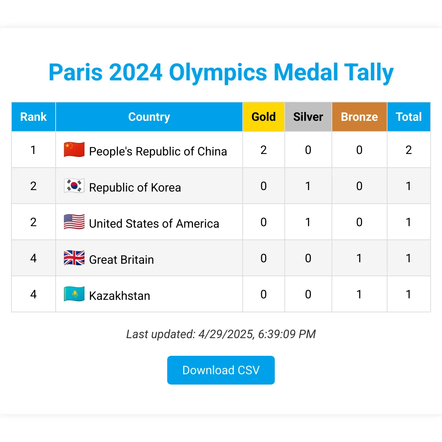Click Kazakhstan's bronze medal count cell
442x442 pixels.
tap(359, 294)
